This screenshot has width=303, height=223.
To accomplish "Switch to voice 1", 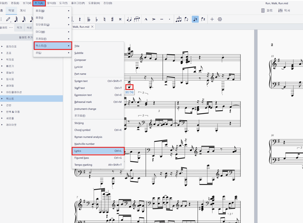I will click(x=195, y=19).
